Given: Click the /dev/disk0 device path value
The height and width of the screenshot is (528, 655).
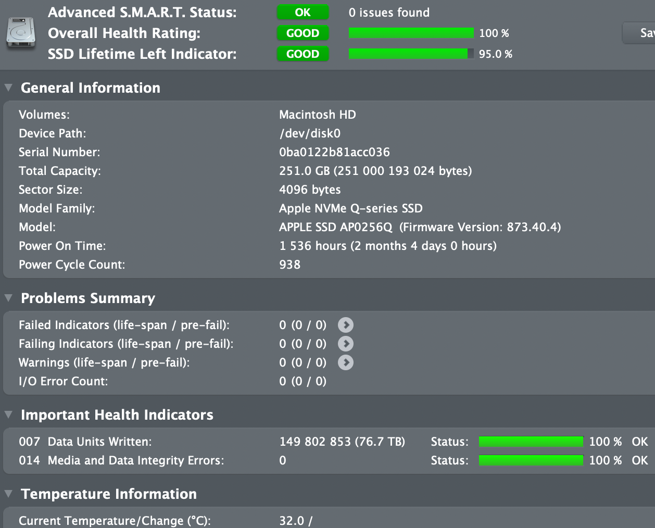Looking at the screenshot, I should tap(310, 133).
